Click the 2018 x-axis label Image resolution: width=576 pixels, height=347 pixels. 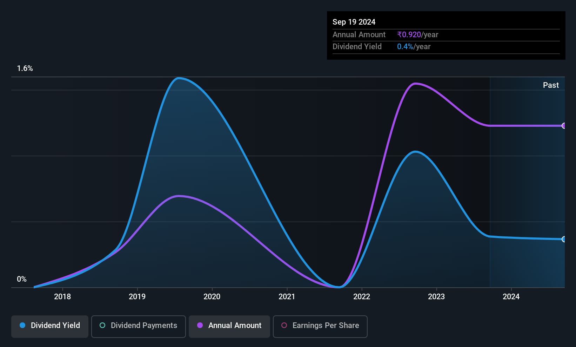tap(62, 297)
